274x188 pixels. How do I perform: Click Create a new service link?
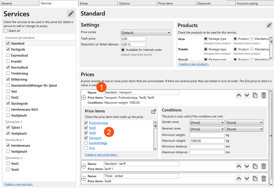point(19,184)
